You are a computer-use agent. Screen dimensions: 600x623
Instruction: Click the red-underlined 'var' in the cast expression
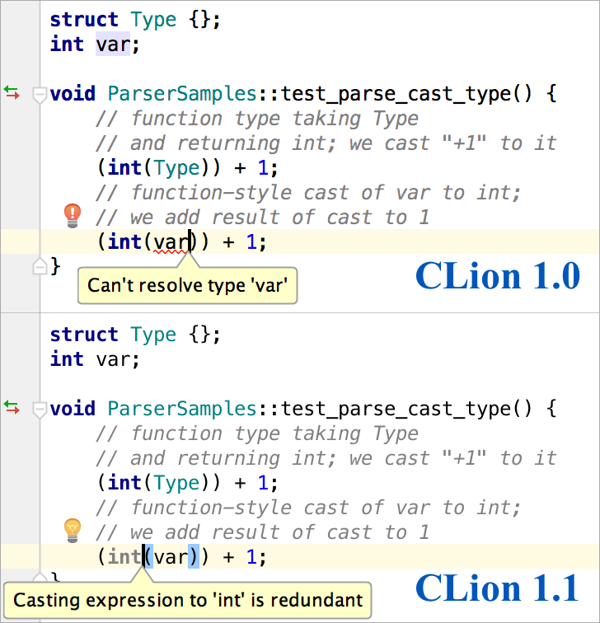tap(171, 242)
